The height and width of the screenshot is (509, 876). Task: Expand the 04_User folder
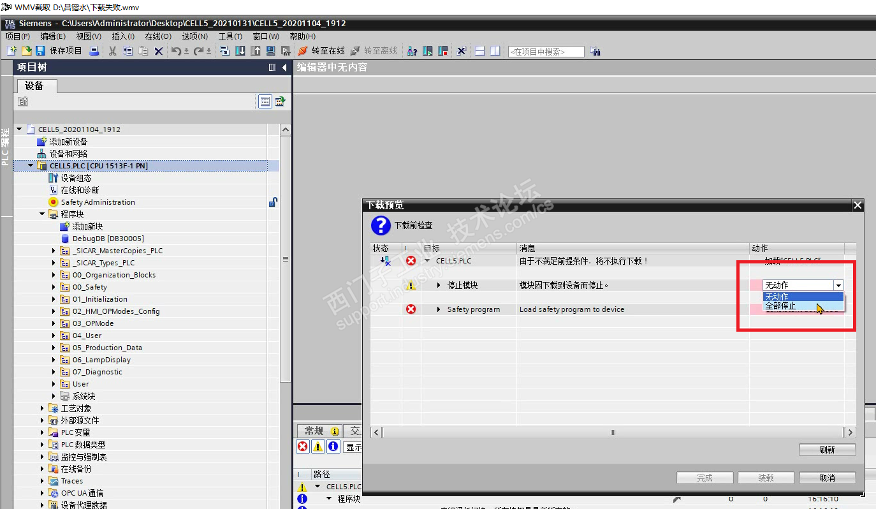pyautogui.click(x=54, y=336)
